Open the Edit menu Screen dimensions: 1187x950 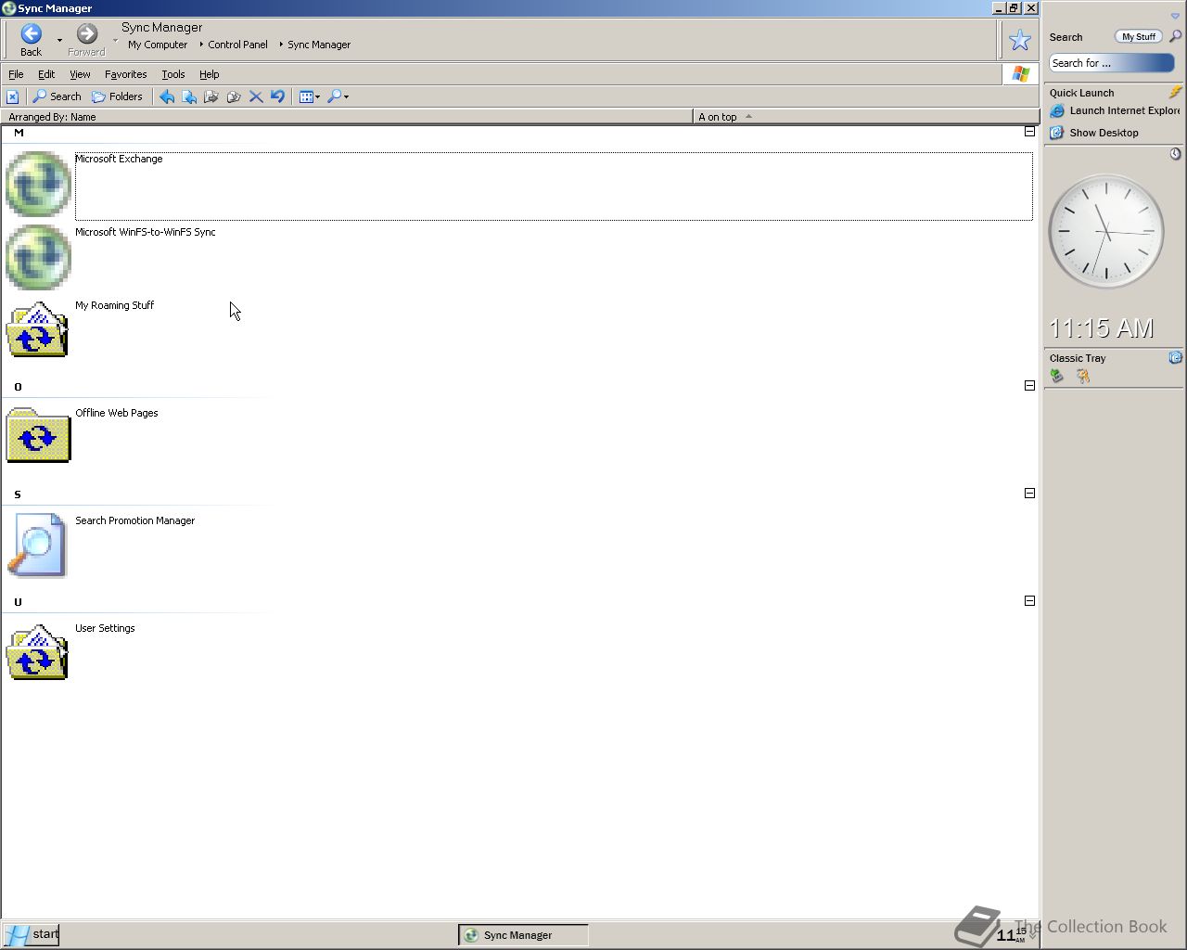pos(46,74)
